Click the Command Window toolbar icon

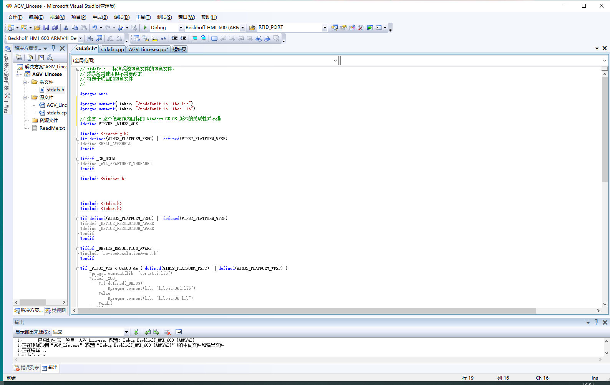point(379,28)
